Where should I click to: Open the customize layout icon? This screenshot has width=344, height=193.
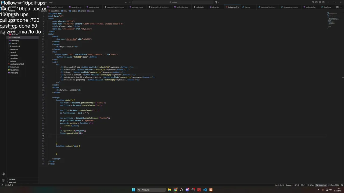(x=313, y=2)
